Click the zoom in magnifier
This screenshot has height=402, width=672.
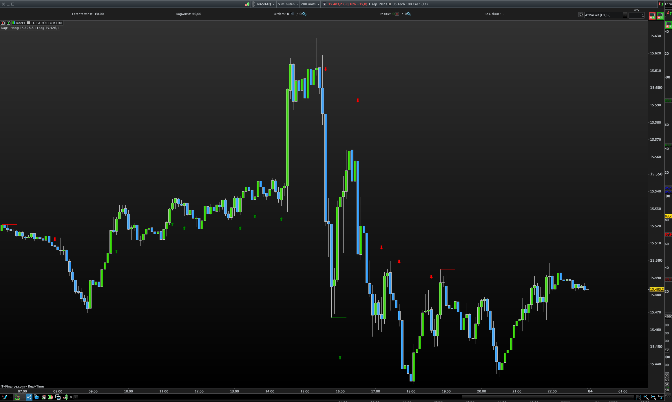pyautogui.click(x=653, y=397)
